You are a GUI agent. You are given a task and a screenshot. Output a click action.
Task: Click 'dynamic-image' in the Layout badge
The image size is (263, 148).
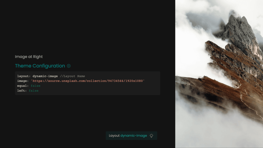click(x=134, y=136)
